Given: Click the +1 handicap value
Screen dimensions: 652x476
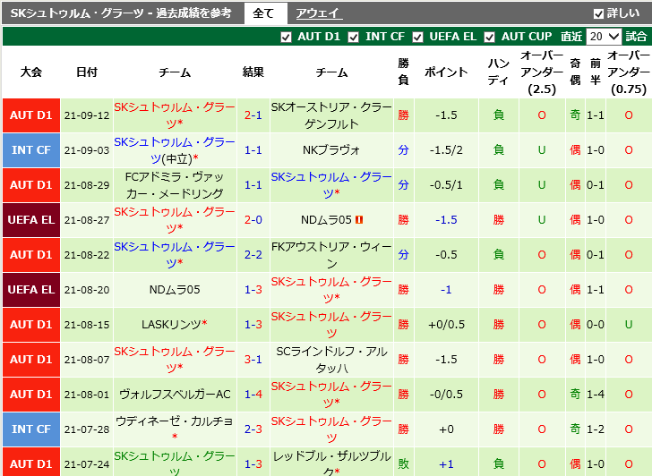Looking at the screenshot, I should 446,464.
